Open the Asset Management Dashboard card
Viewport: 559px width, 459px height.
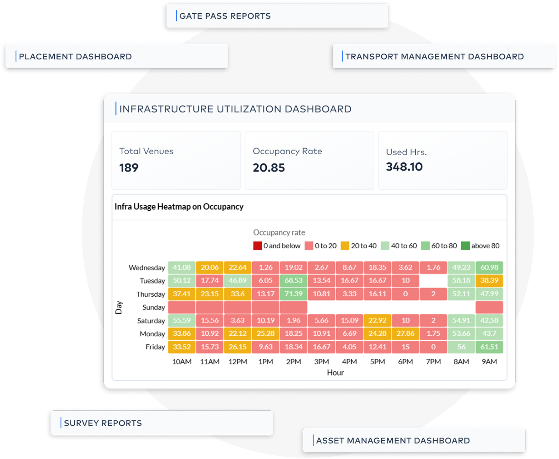pyautogui.click(x=414, y=440)
